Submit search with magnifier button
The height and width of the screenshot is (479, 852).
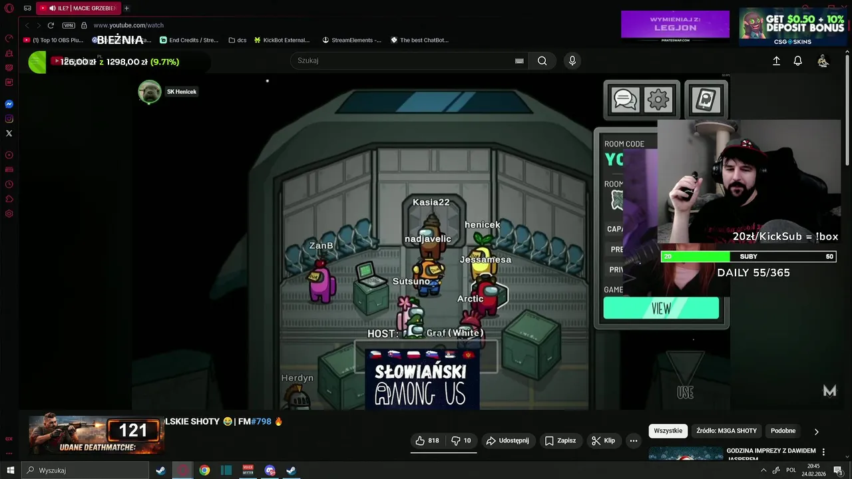[542, 61]
